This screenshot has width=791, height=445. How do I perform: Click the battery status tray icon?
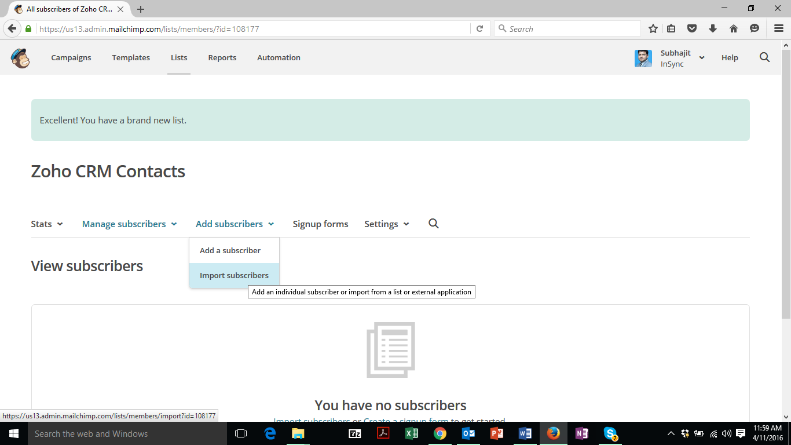point(699,433)
